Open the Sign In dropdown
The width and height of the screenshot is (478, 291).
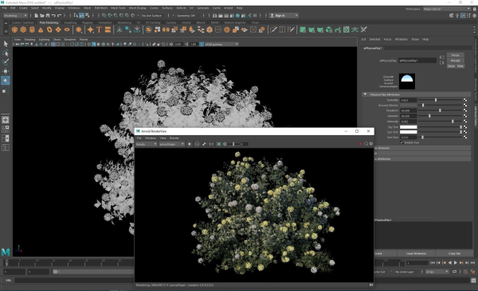284,16
